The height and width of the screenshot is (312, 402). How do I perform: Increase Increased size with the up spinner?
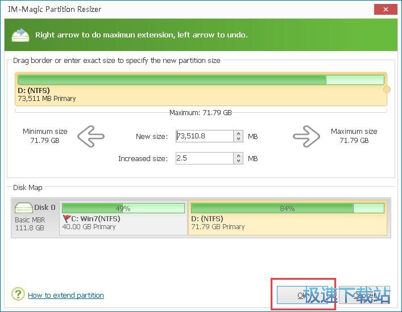coord(238,156)
